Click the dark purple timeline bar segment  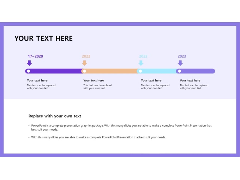tap(54, 71)
